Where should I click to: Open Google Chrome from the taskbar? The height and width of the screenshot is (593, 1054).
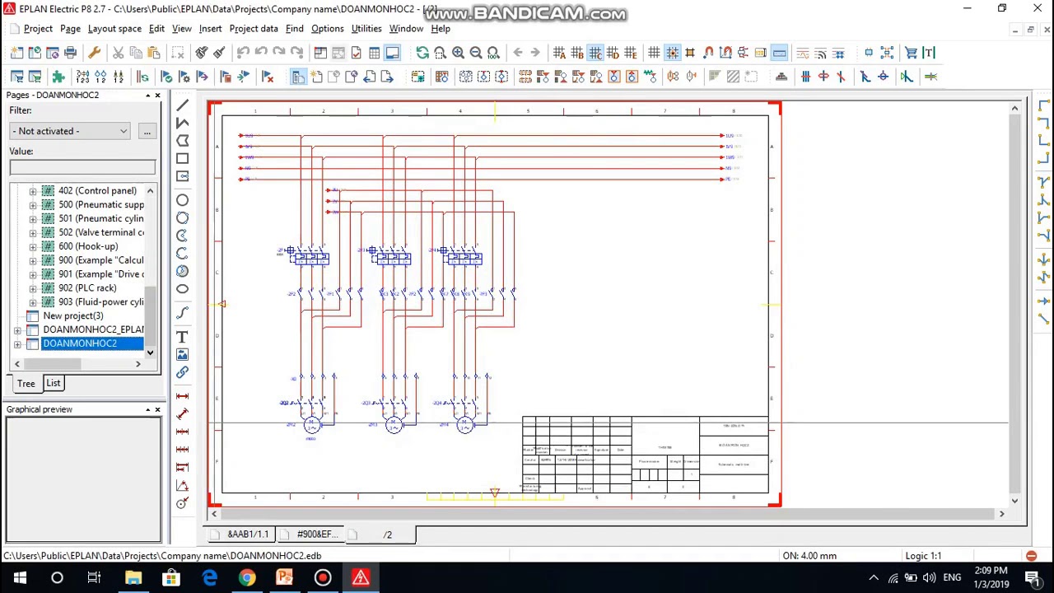(x=247, y=577)
